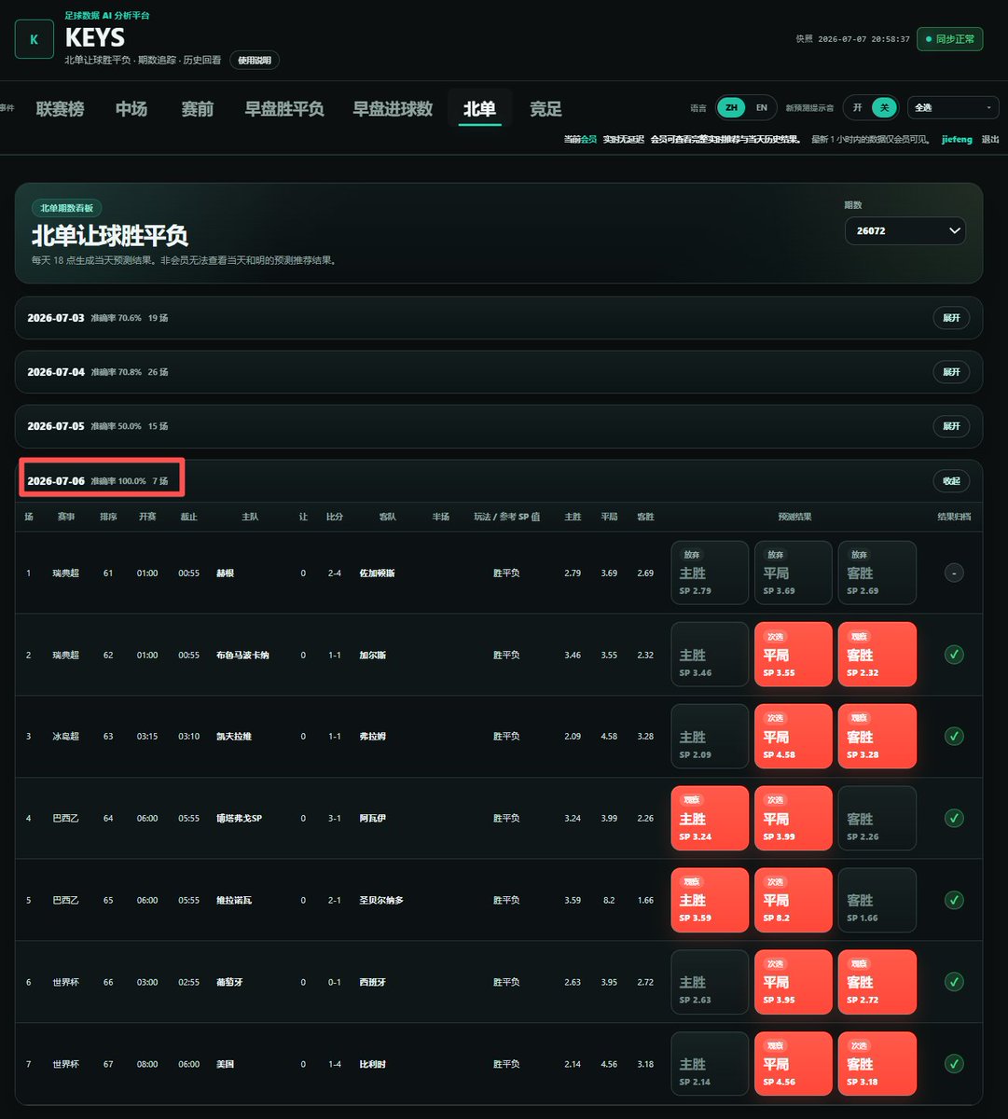Expand the 2026-07-05 section with 展开
Viewport: 1008px width, 1119px height.
pos(951,426)
